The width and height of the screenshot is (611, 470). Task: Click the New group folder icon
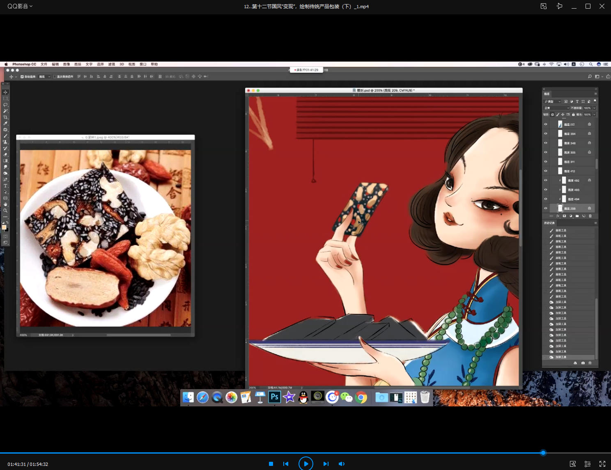(577, 216)
